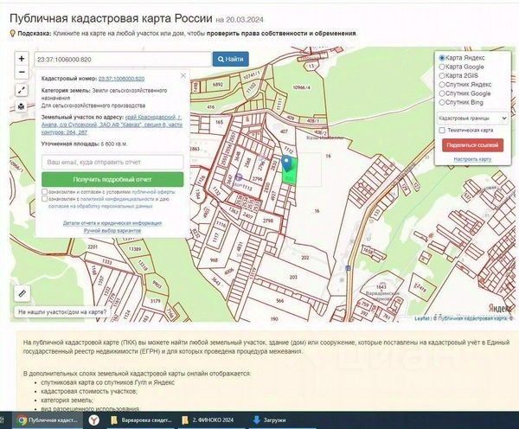Activate the ruler measurement tool
519x429 pixels.
point(22,293)
